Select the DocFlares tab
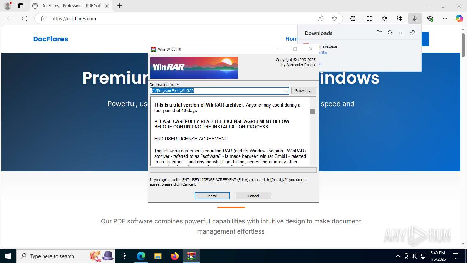 pyautogui.click(x=71, y=6)
